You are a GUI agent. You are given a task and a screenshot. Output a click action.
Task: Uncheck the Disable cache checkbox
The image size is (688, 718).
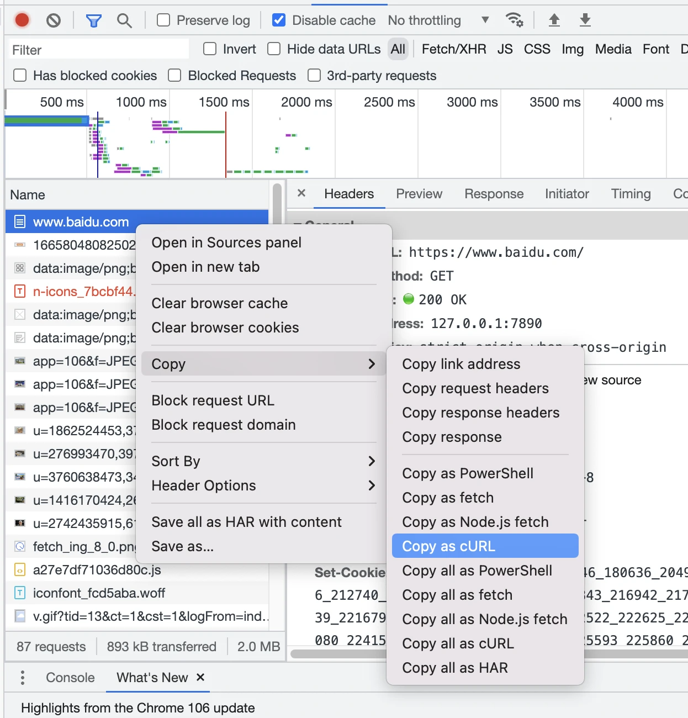click(x=279, y=20)
